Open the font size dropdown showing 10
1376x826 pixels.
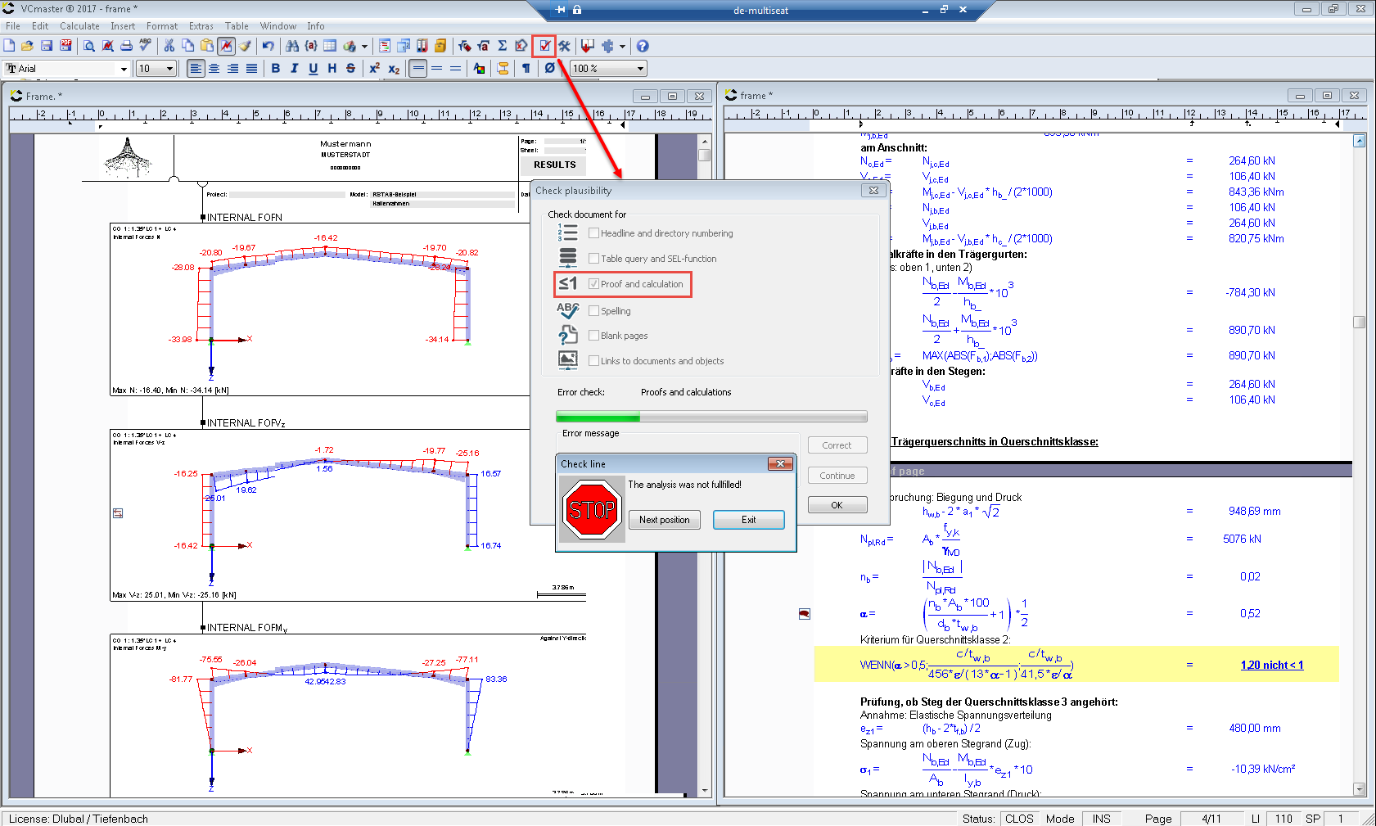coord(169,69)
